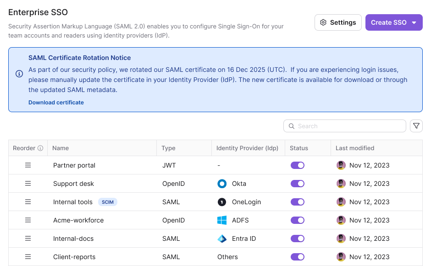This screenshot has width=431, height=266.
Task: Open the Internal-docs connection
Action: click(73, 239)
